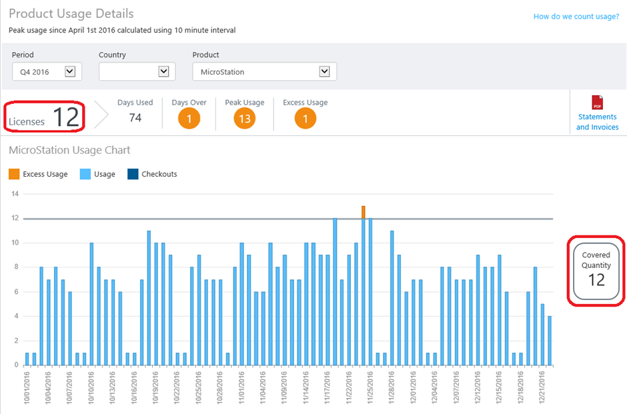The height and width of the screenshot is (414, 627).
Task: Open the "How do we count usage?" link
Action: tap(576, 17)
